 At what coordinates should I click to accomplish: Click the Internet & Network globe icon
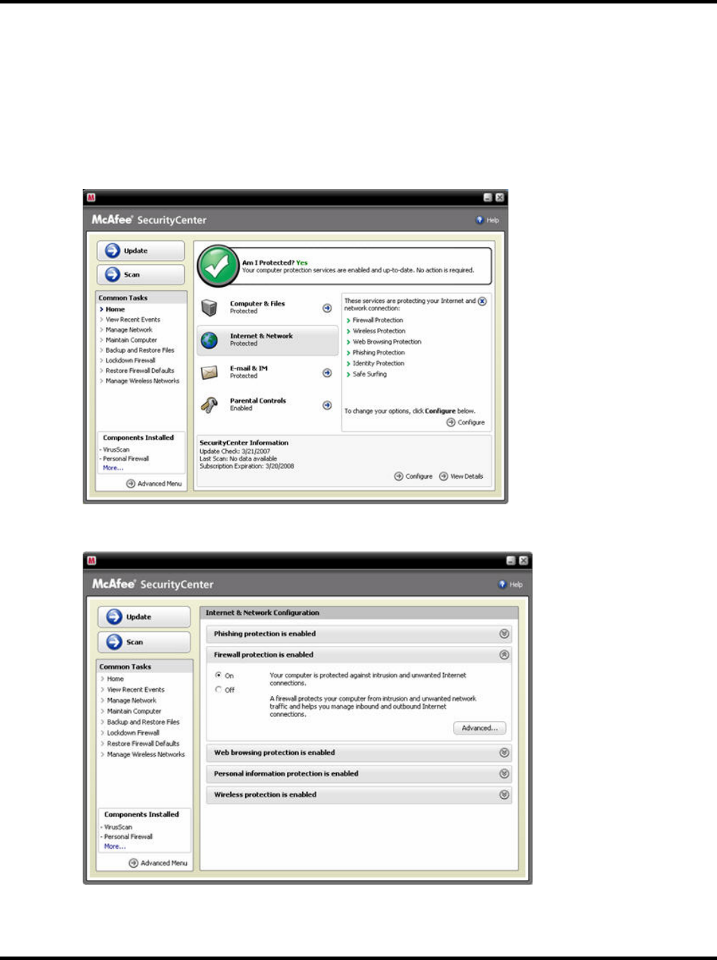pyautogui.click(x=209, y=340)
